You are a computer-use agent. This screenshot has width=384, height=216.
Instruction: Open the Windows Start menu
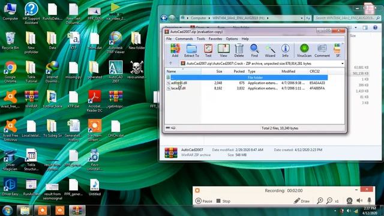click(7, 211)
